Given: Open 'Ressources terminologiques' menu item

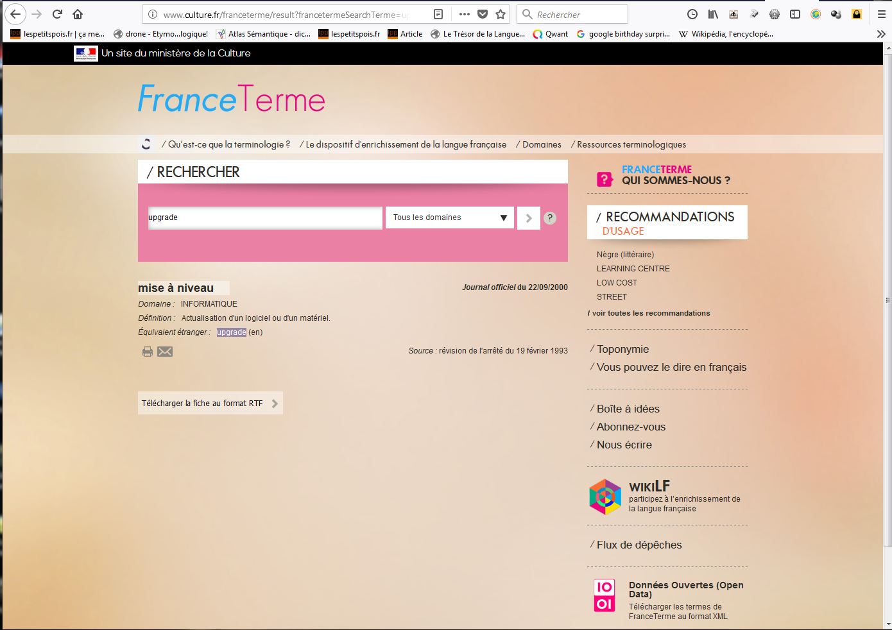Looking at the screenshot, I should click(x=631, y=144).
